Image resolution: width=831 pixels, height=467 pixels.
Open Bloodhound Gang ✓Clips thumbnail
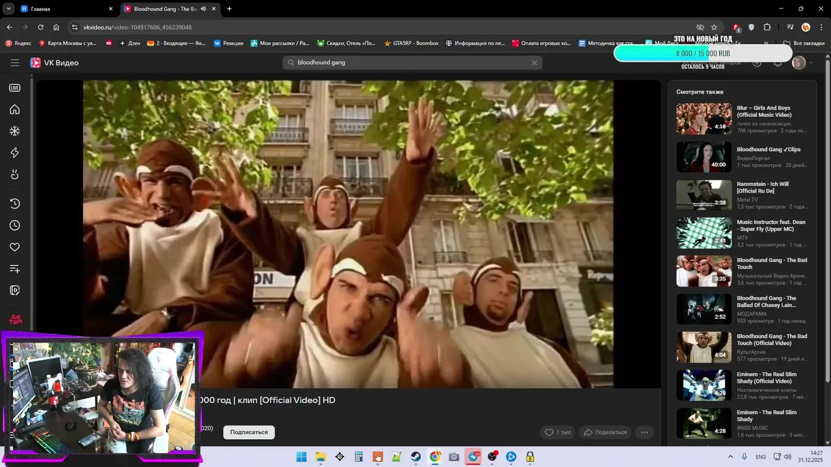pyautogui.click(x=704, y=157)
